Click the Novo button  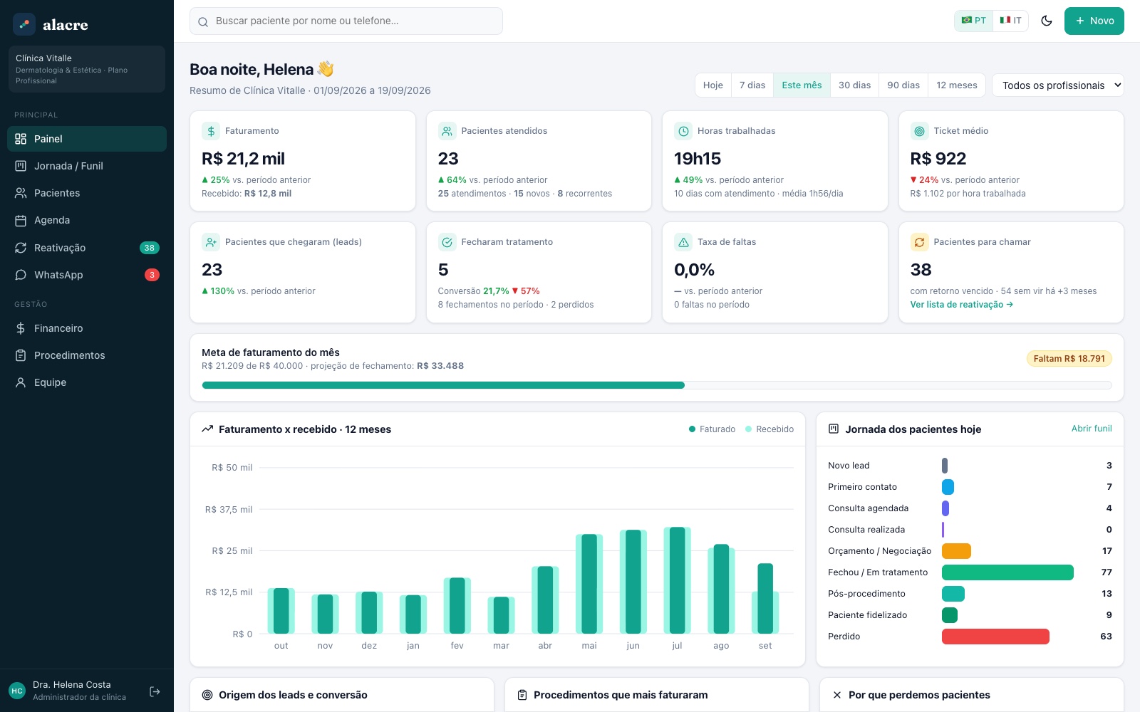pyautogui.click(x=1094, y=21)
